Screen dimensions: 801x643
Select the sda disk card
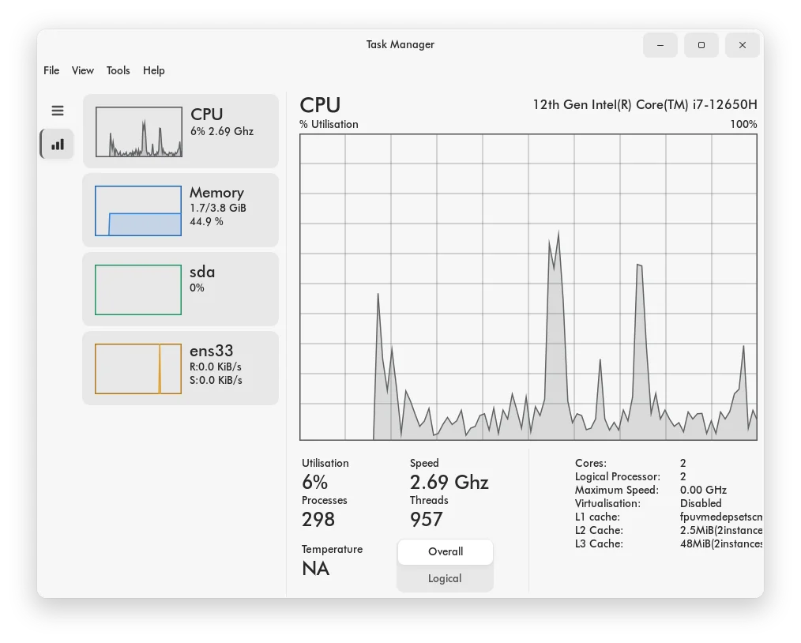click(181, 289)
